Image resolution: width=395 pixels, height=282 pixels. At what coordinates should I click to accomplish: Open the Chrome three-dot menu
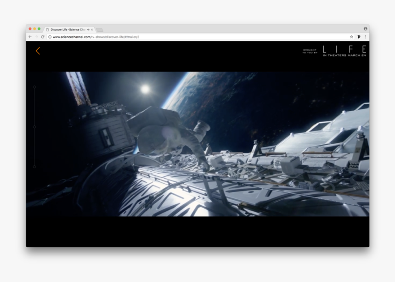point(365,37)
